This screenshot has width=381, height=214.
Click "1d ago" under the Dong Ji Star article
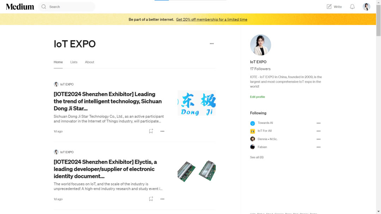tap(58, 131)
